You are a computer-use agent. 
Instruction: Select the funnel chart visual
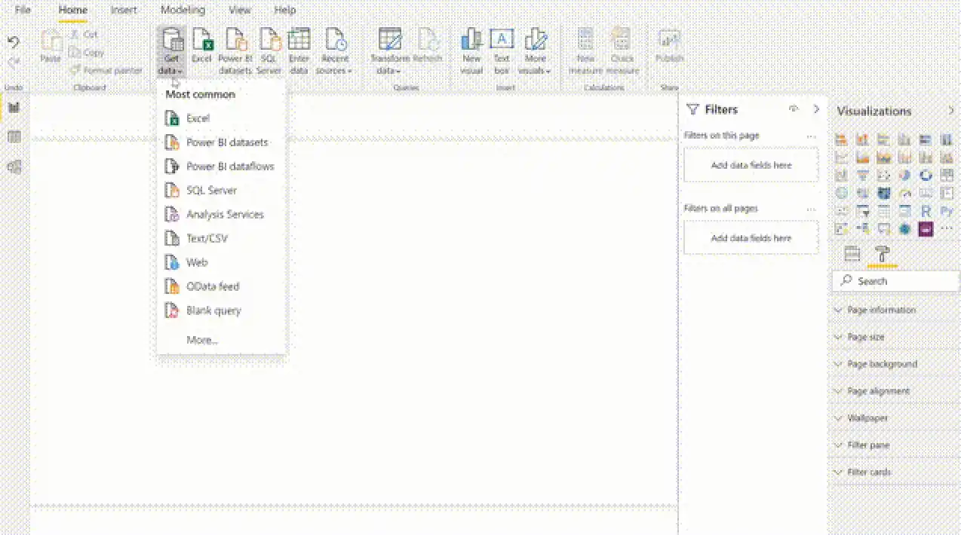click(x=862, y=175)
